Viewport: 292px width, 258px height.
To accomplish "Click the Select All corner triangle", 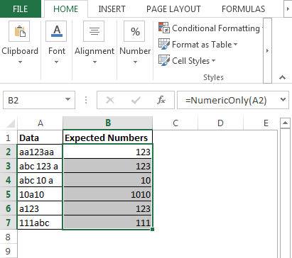I will point(10,123).
